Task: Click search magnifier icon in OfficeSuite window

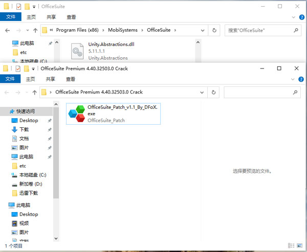Action: tap(296, 30)
